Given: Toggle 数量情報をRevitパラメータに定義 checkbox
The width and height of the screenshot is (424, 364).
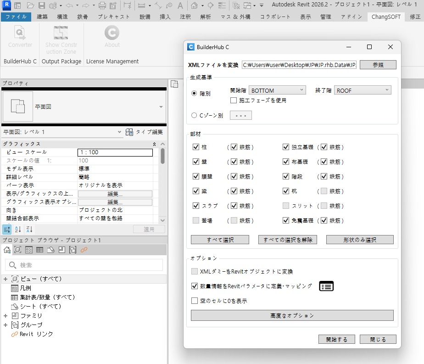Looking at the screenshot, I should pyautogui.click(x=194, y=286).
